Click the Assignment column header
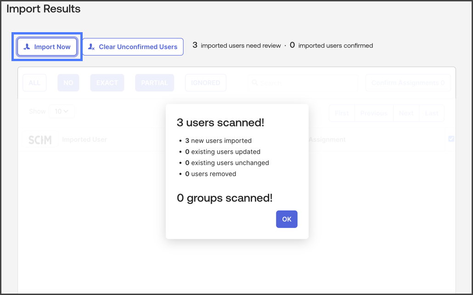Viewport: 473px width, 295px height. tap(327, 140)
